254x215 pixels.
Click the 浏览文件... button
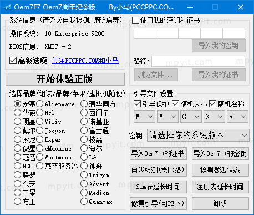(x=156, y=74)
